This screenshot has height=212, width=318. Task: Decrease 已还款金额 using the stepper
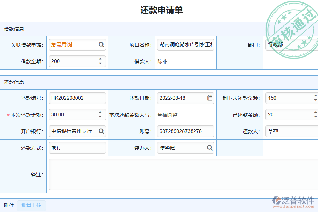click(315, 117)
